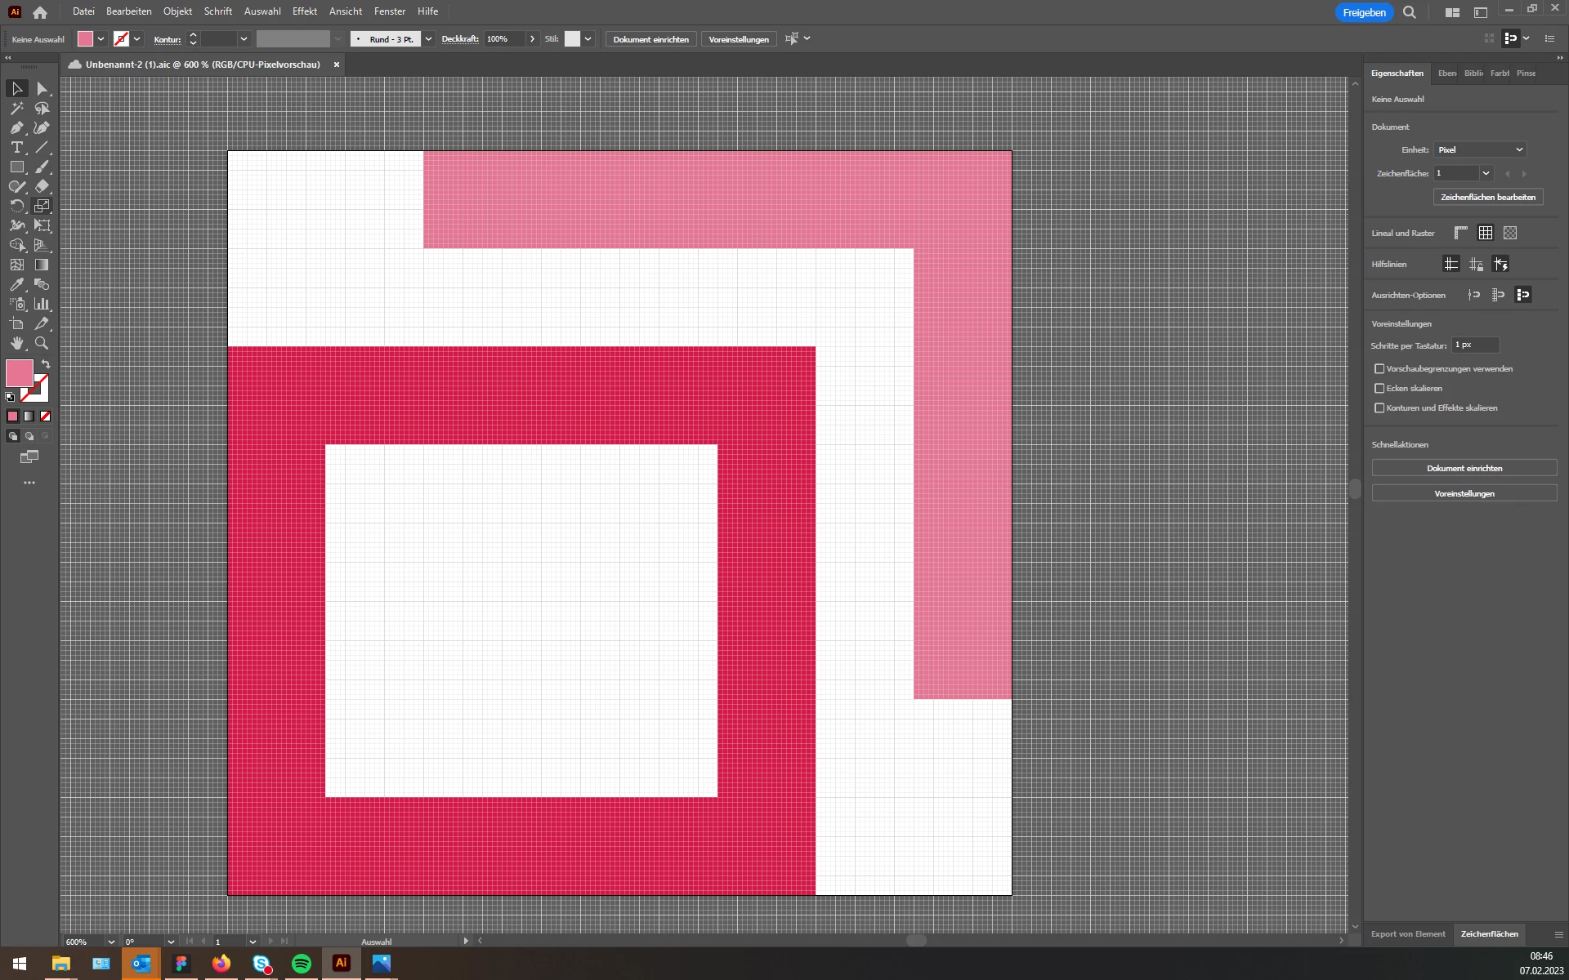This screenshot has height=980, width=1569.
Task: Switch to the Zeichenflächen tab
Action: 1489,933
